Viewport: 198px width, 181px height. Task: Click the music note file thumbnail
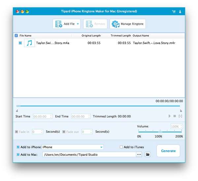pyautogui.click(x=29, y=43)
